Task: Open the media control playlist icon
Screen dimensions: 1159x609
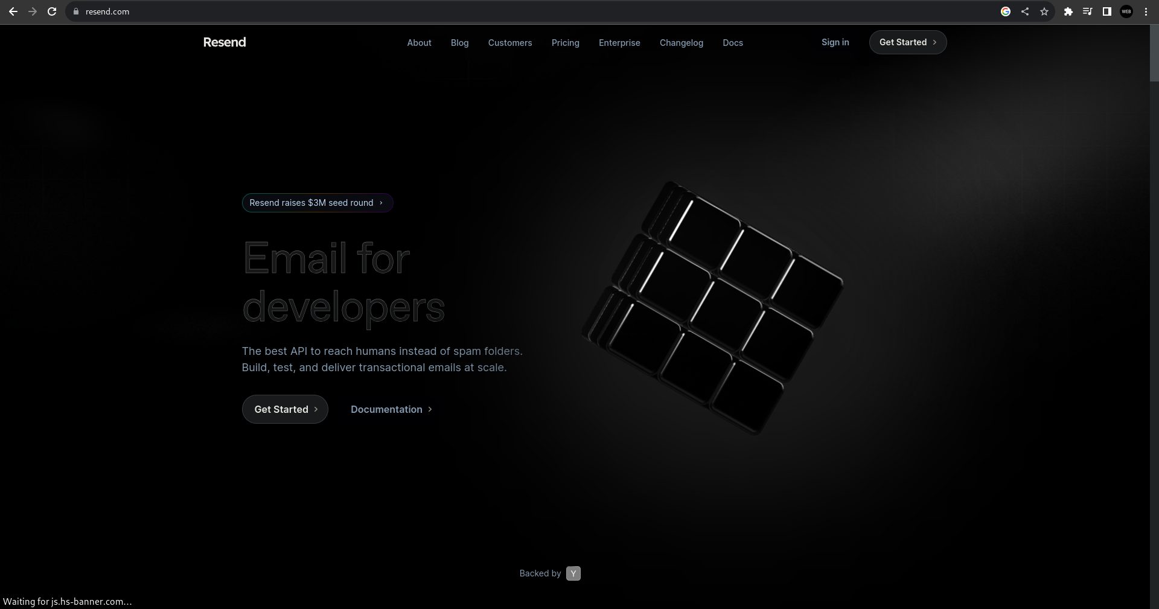Action: point(1087,11)
